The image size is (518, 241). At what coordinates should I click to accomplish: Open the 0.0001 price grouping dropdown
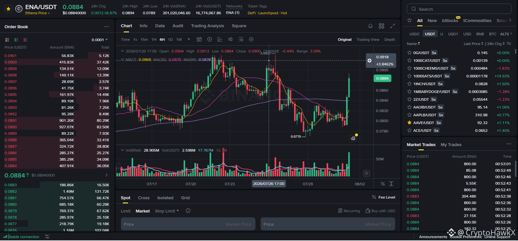(100, 40)
